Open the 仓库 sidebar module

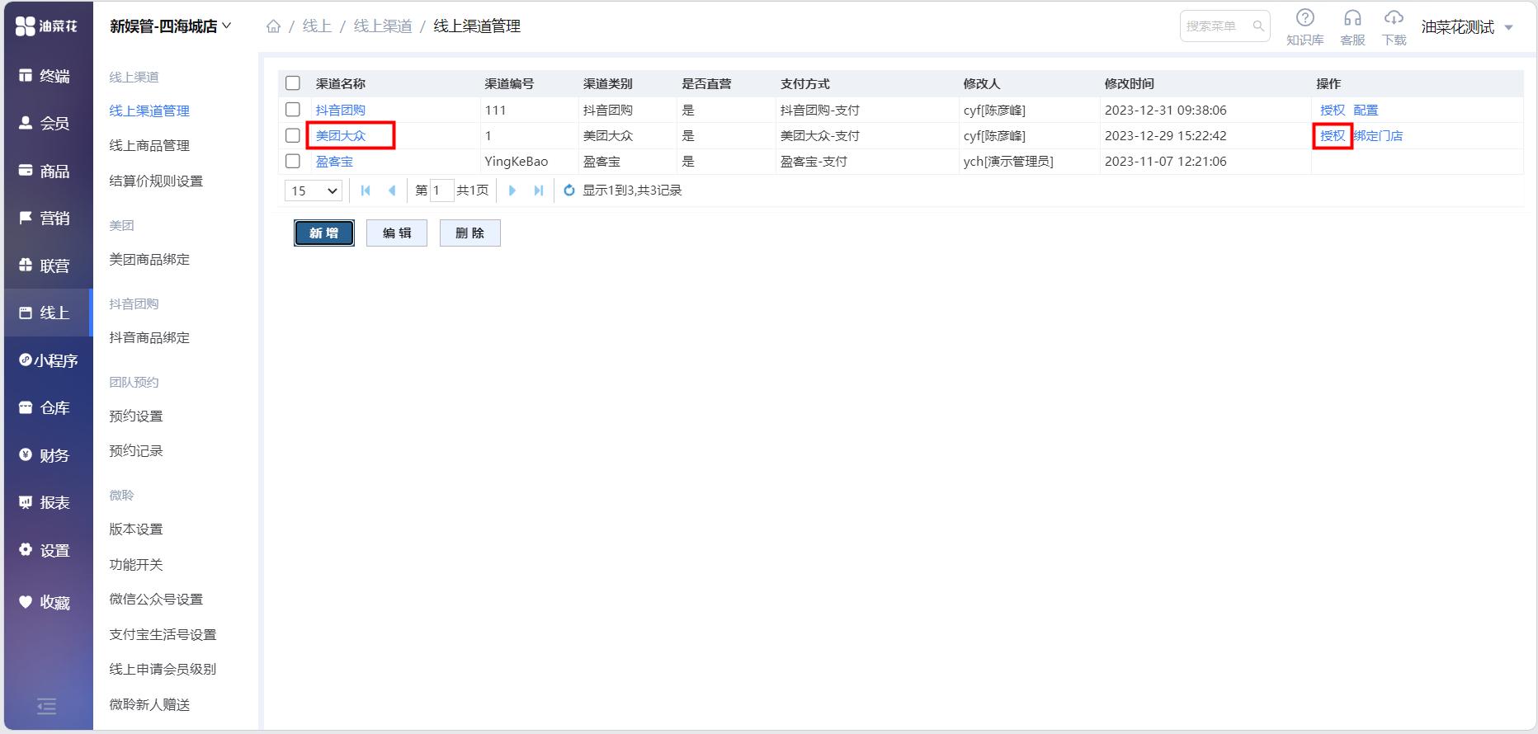(46, 407)
